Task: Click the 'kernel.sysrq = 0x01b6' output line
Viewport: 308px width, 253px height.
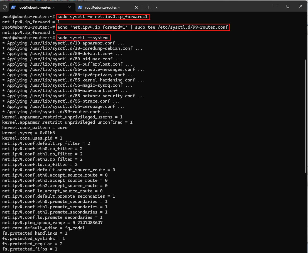Action: pos(28,133)
